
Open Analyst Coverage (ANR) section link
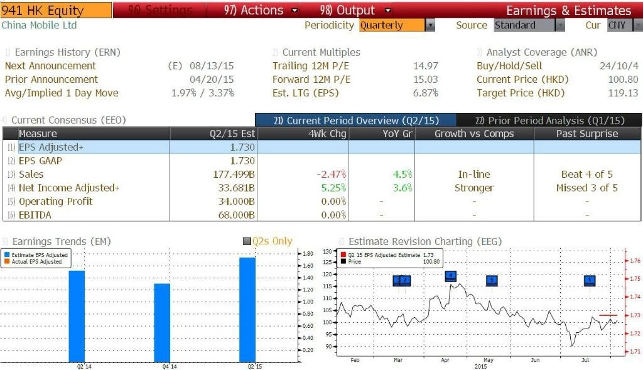click(542, 53)
